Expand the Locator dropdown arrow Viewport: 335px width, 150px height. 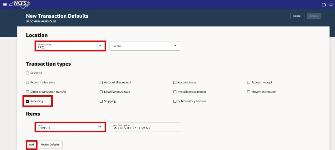click(x=175, y=46)
